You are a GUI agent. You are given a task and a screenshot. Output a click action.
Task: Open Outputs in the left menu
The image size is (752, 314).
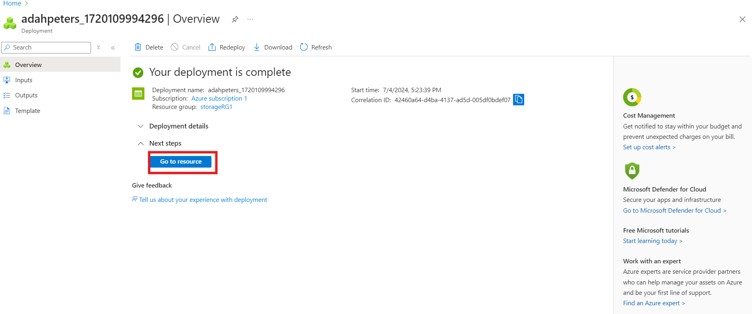(60, 95)
